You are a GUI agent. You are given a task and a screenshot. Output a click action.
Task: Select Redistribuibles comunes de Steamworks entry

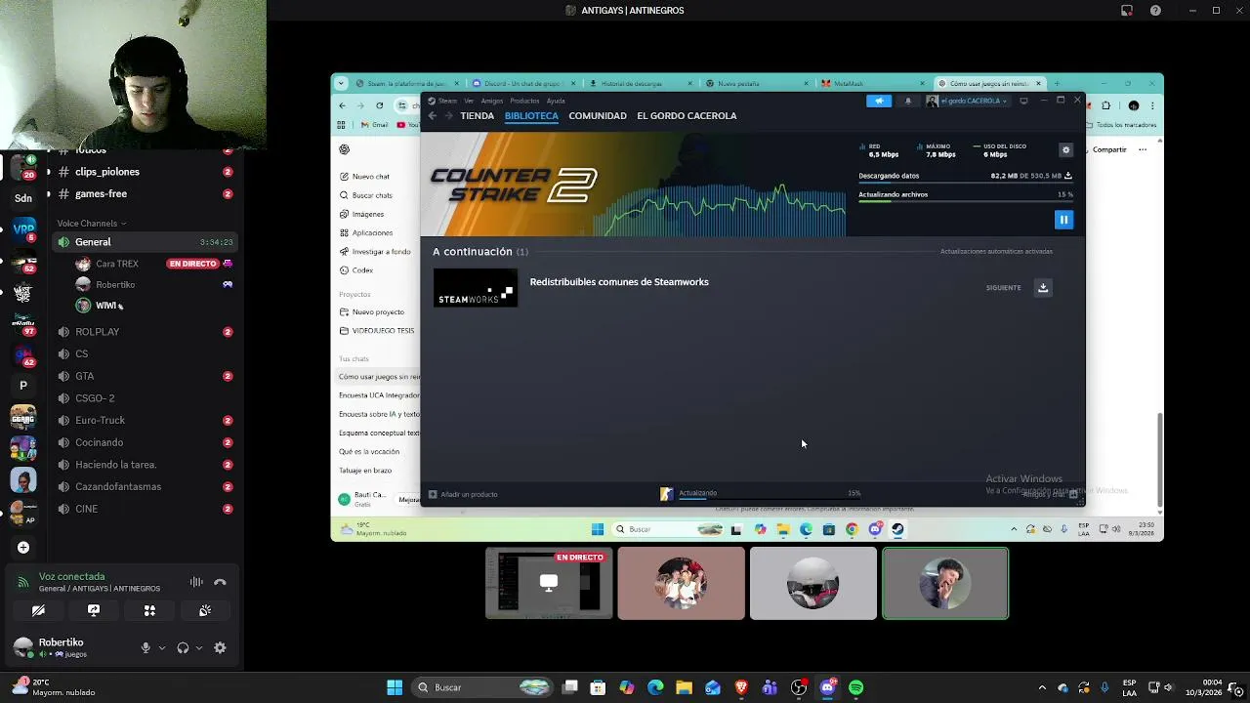(619, 282)
